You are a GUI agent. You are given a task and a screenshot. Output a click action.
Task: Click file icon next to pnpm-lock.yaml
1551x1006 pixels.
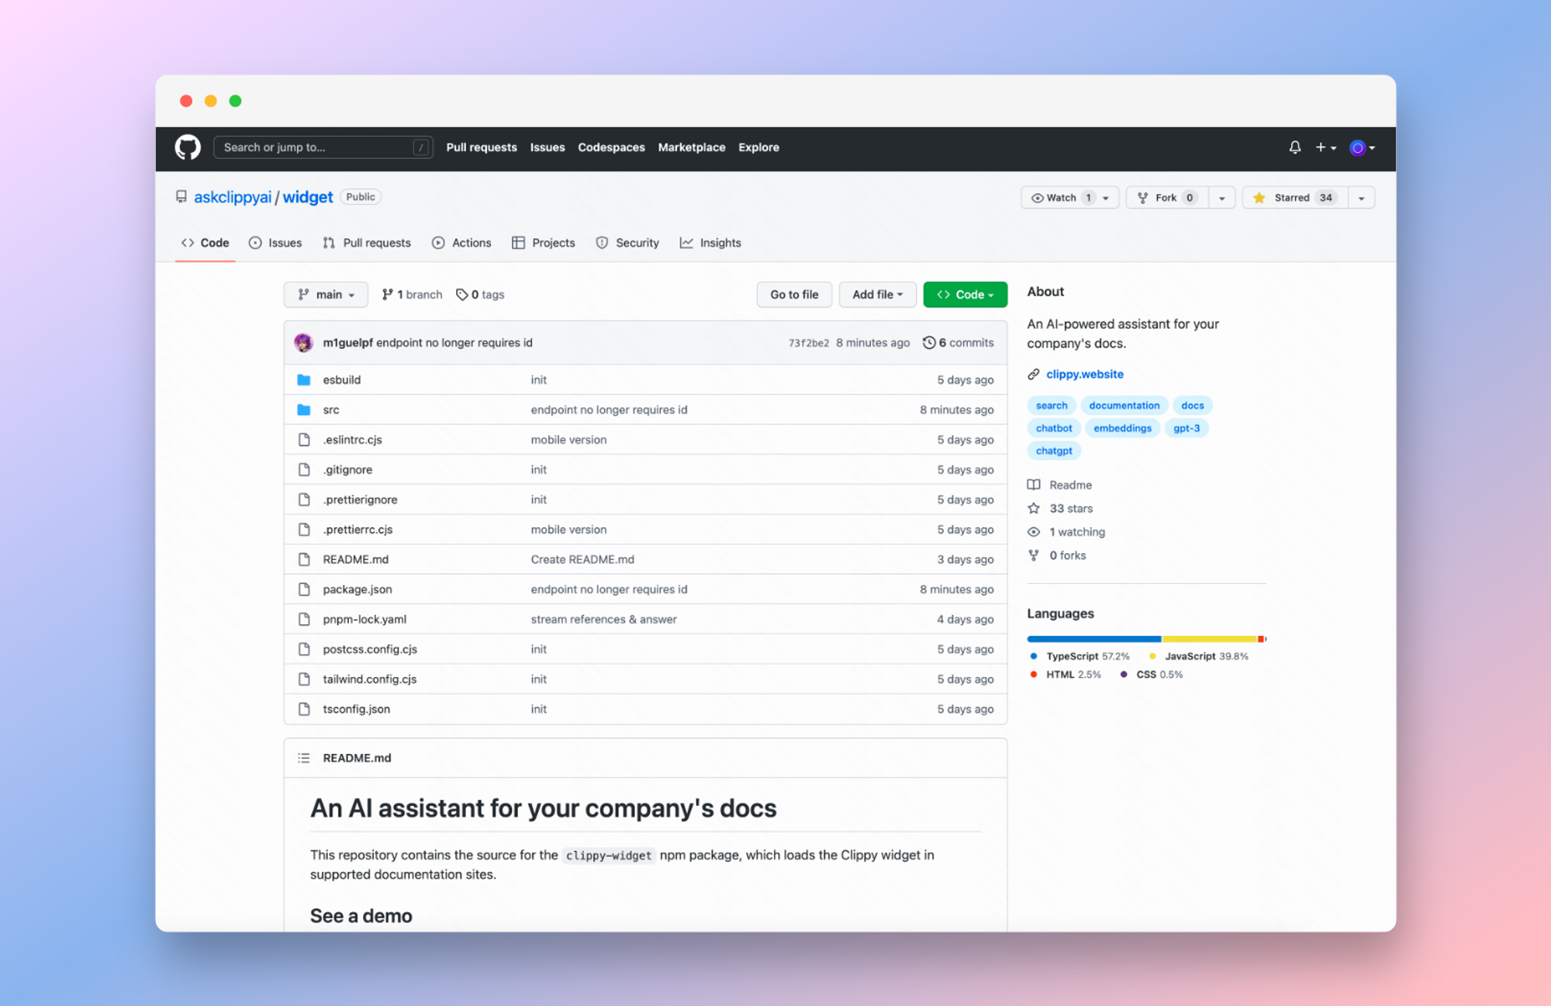tap(304, 619)
